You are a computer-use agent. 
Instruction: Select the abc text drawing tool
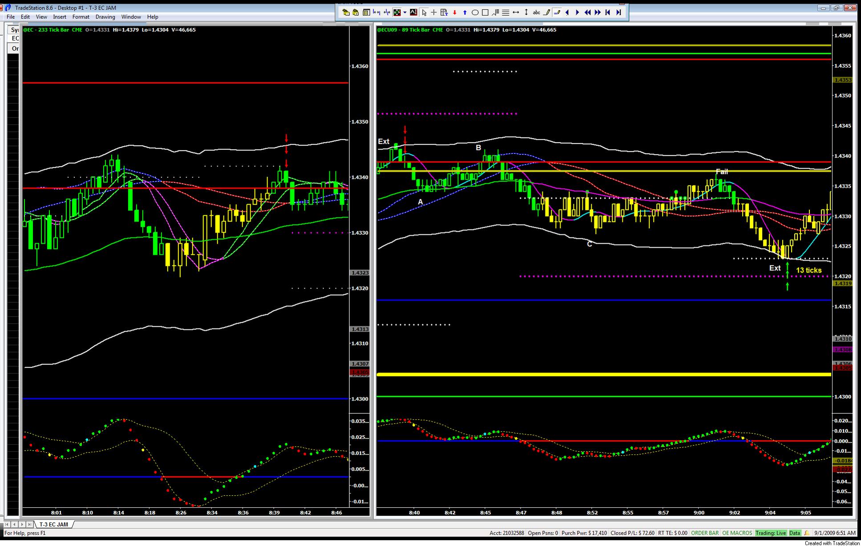[537, 12]
